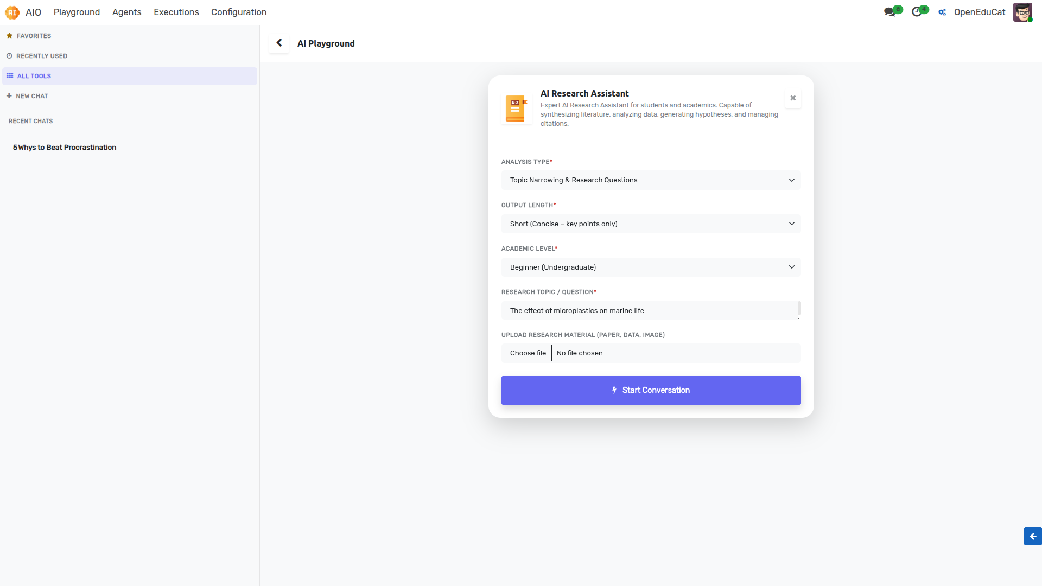The height and width of the screenshot is (586, 1042).
Task: Open the Executions menu
Action: coord(176,12)
